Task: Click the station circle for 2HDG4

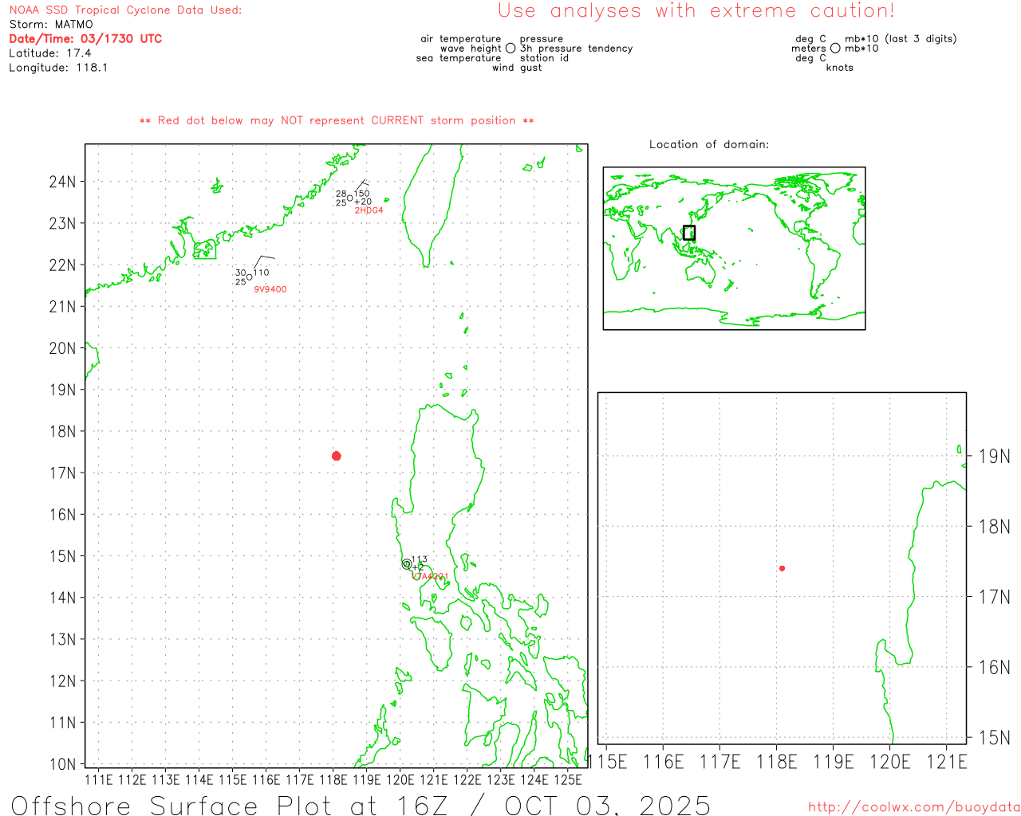Action: pyautogui.click(x=350, y=198)
